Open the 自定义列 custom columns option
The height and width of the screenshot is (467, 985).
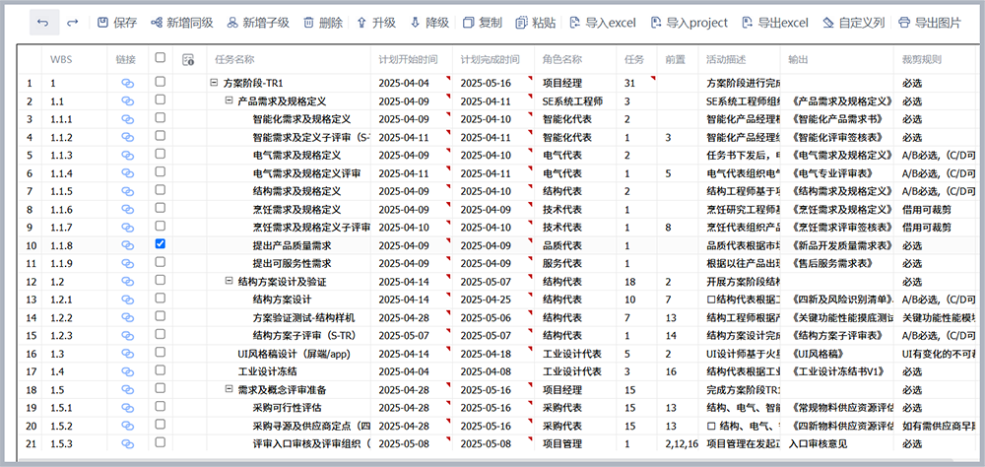coord(854,24)
